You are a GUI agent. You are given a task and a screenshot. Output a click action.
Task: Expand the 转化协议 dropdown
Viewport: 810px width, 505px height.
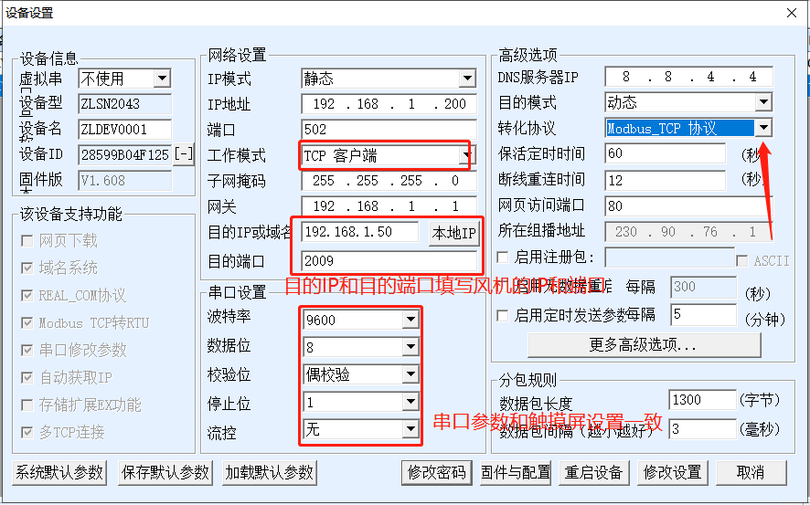[762, 129]
